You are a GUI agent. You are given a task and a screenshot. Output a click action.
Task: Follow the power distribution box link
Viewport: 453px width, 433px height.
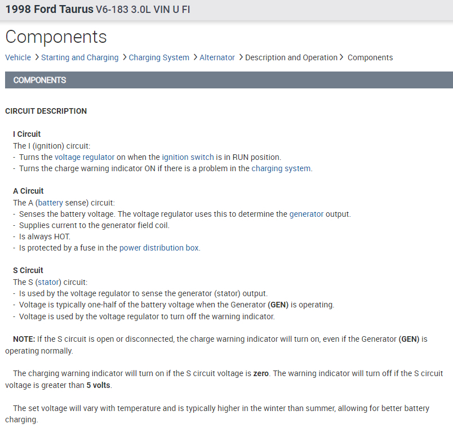point(159,248)
